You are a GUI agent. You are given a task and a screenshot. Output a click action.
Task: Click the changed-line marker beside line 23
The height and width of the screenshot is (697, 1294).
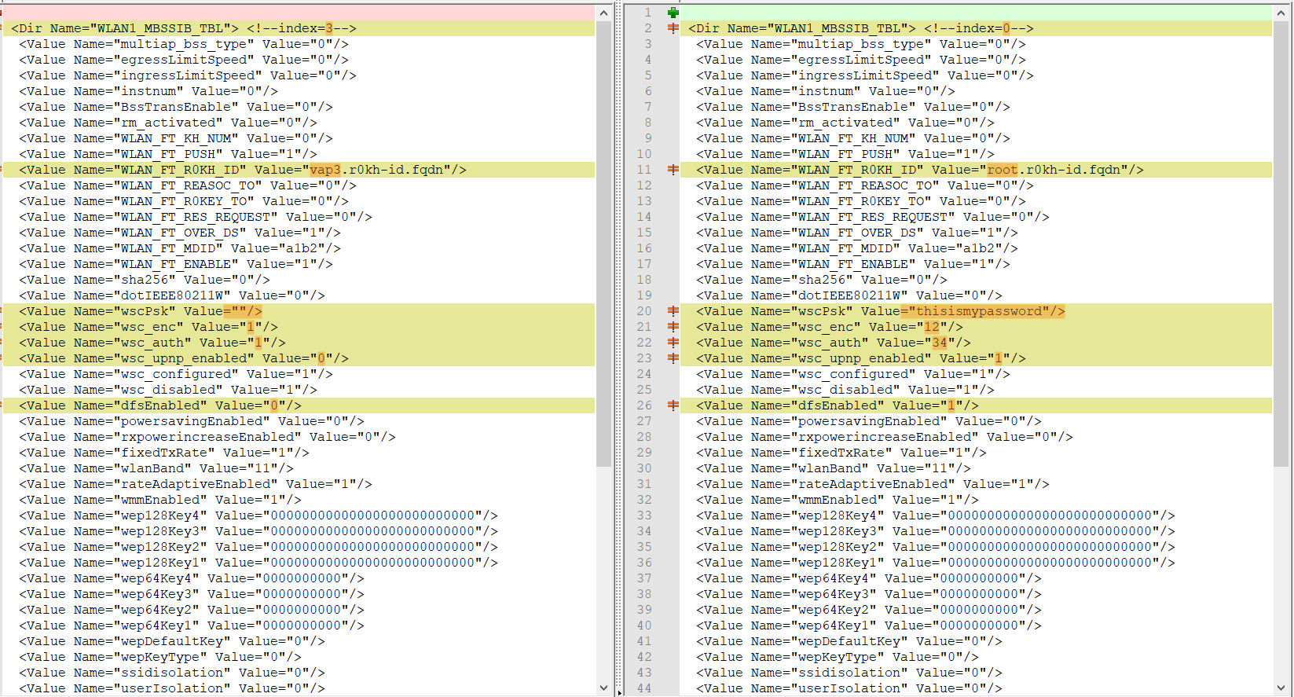point(673,358)
